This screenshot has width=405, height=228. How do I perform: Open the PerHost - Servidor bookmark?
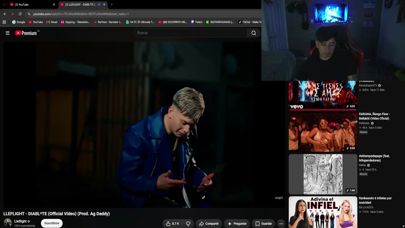(x=108, y=22)
